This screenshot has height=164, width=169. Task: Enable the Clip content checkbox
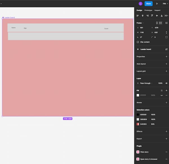click(138, 42)
